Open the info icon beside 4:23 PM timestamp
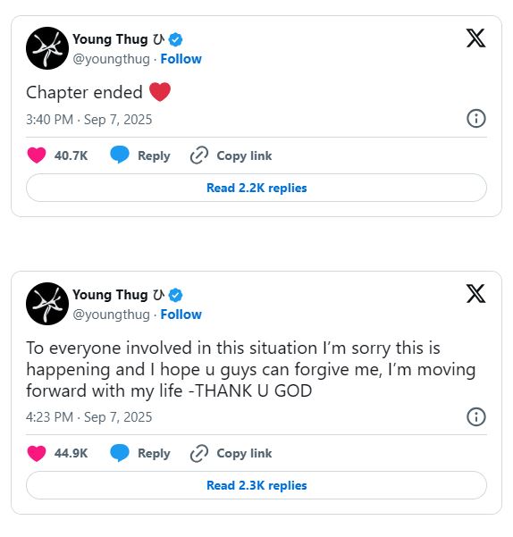Viewport: 513px width, 537px height. 476,416
